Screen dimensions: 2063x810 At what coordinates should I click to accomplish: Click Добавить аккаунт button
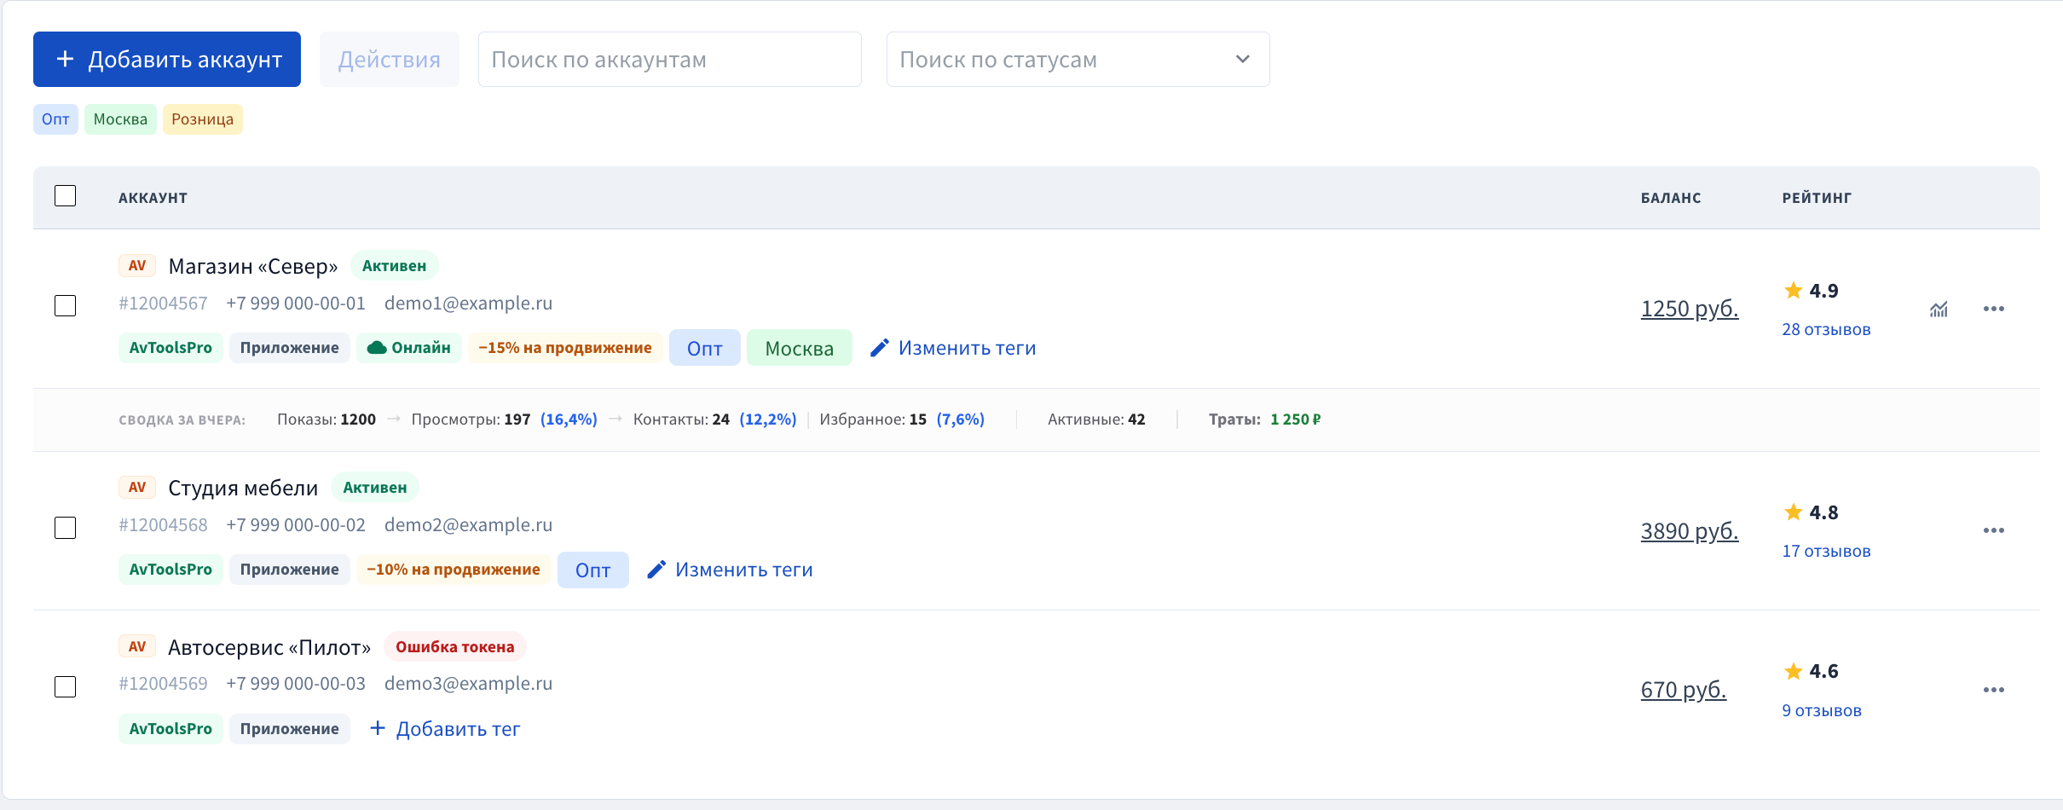click(x=167, y=60)
